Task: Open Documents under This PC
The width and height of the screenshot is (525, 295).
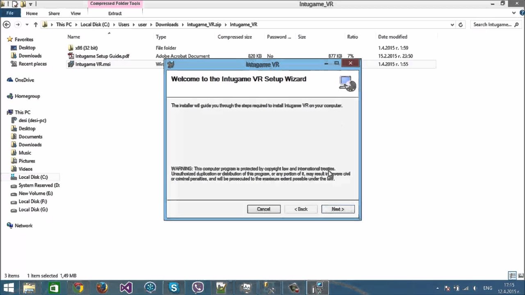Action: pyautogui.click(x=30, y=136)
